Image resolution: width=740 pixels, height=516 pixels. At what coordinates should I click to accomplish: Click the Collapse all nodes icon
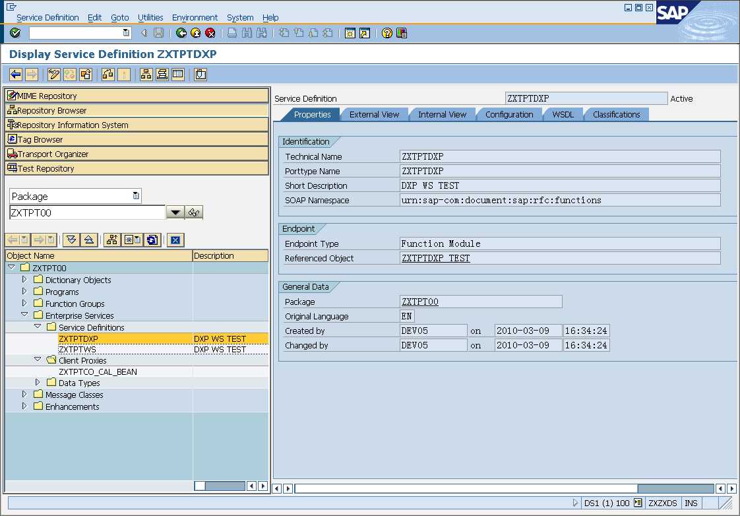pos(89,240)
